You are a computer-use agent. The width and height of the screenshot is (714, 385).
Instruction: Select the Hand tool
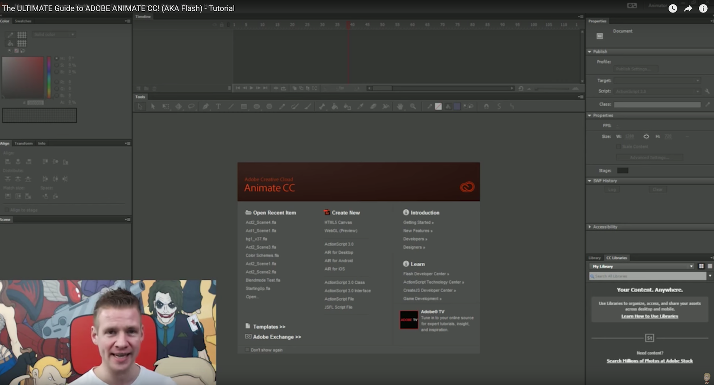(400, 106)
